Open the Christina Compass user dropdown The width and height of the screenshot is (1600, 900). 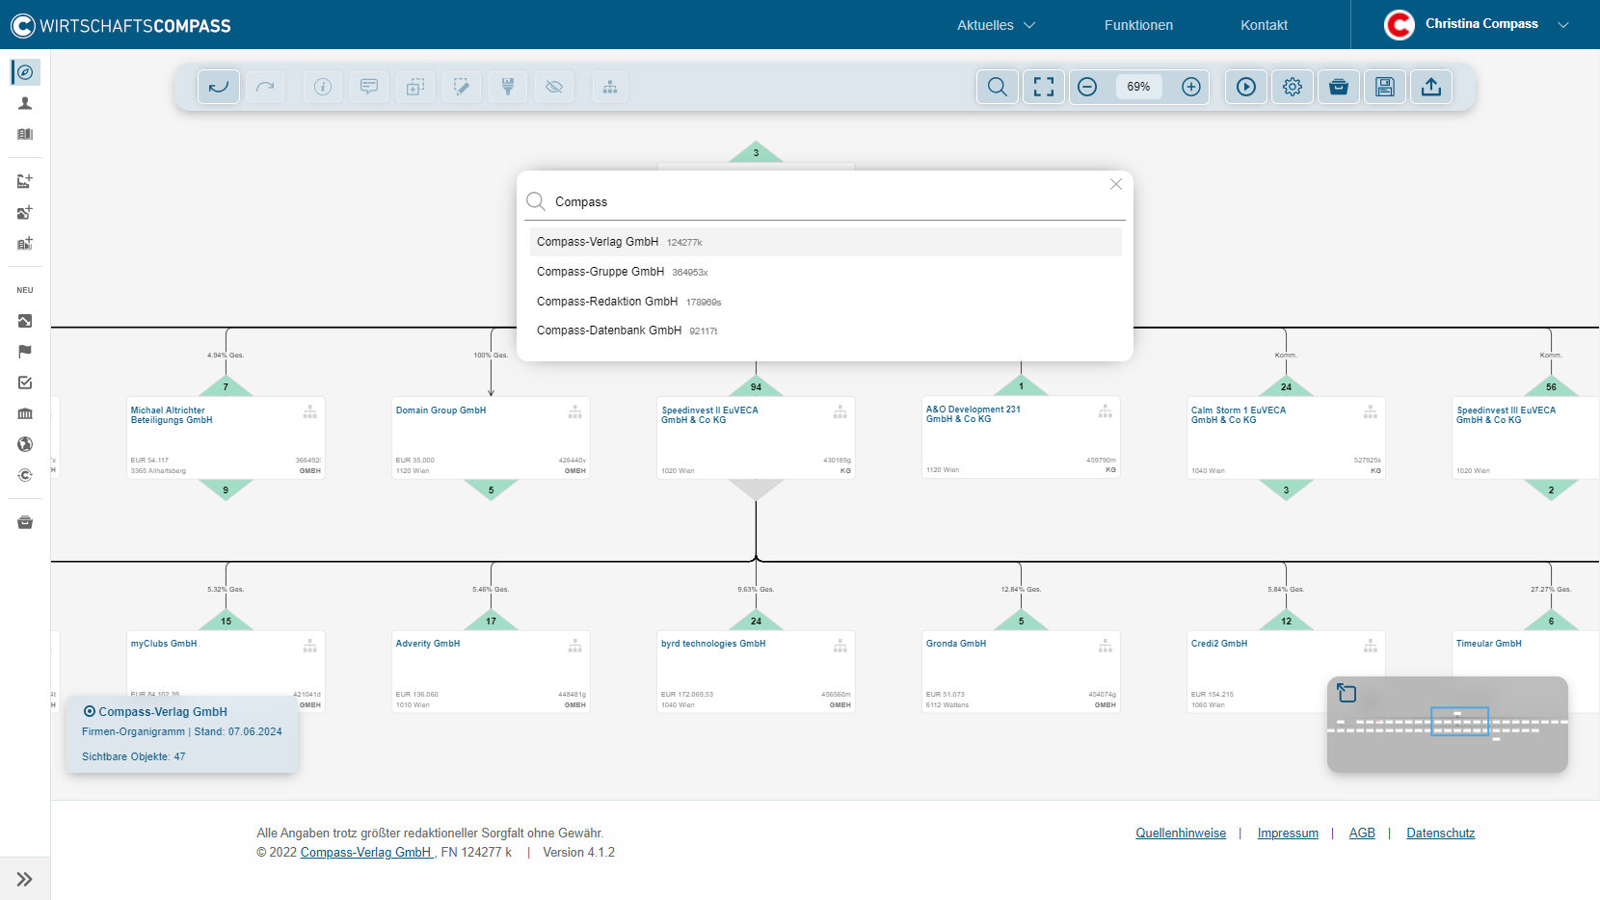[x=1477, y=24]
